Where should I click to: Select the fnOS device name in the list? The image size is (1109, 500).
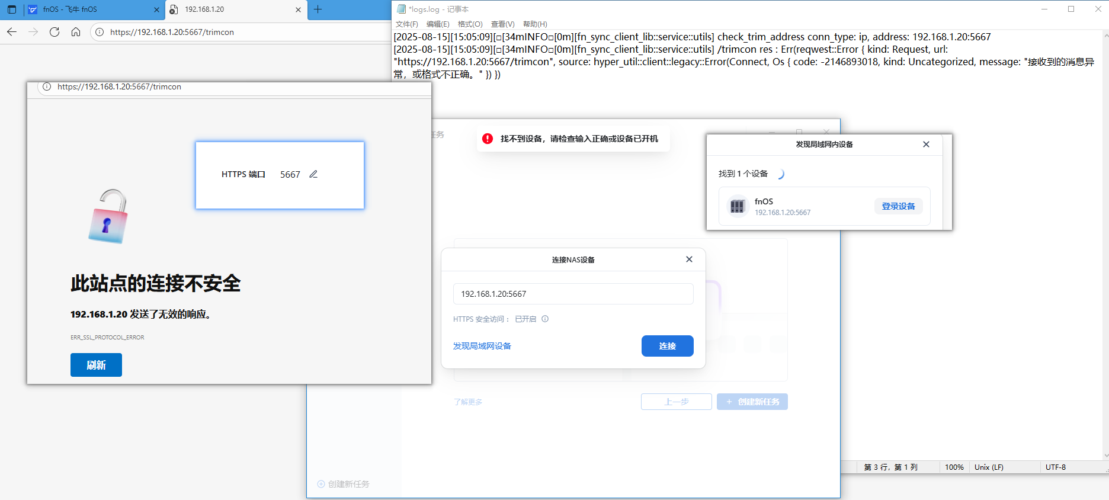click(764, 201)
